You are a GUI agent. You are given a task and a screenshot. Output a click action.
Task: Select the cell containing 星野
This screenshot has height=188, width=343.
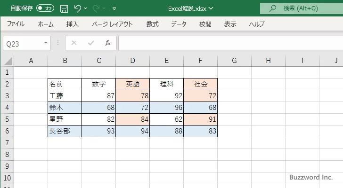pos(65,119)
